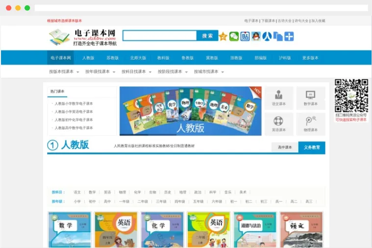The width and height of the screenshot is (372, 248).
Task: Select 人教版 in navigation bar
Action: [88, 58]
